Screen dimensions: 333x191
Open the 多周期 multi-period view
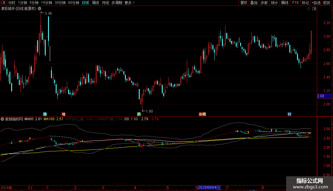pos(117,3)
